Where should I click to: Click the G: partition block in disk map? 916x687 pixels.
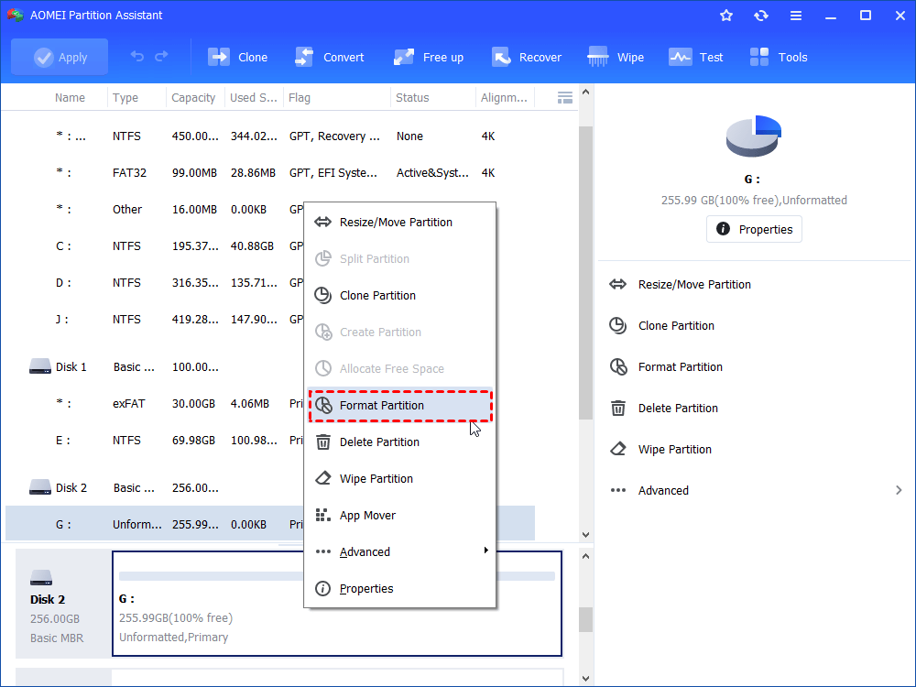tap(337, 604)
